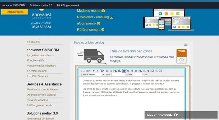Insert an image into the article
Image resolution: width=219 pixels, height=120 pixels.
tap(153, 71)
